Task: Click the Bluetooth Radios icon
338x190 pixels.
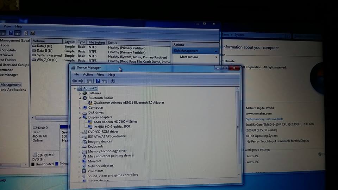Action: 85,98
